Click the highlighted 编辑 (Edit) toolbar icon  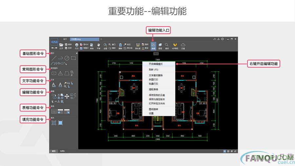153,46
